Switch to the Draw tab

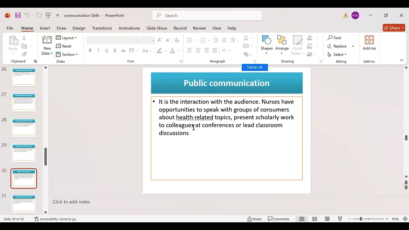(61, 28)
